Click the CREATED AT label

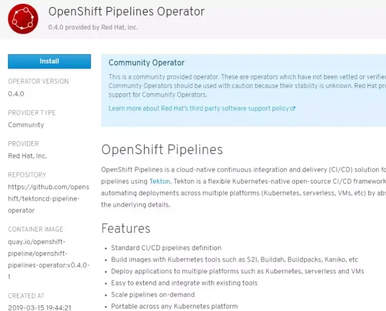point(26,296)
